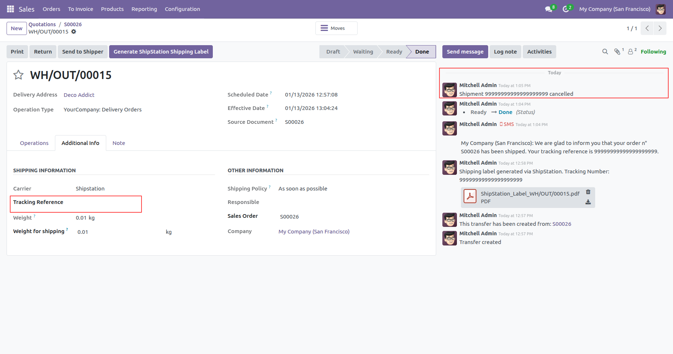Open the PDF file icon preview
The width and height of the screenshot is (673, 354).
[470, 196]
